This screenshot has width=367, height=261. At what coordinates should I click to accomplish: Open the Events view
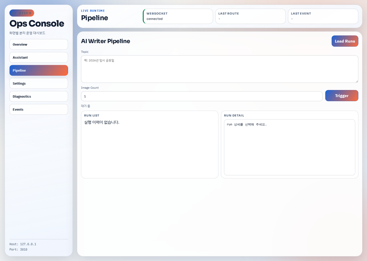[x=38, y=109]
